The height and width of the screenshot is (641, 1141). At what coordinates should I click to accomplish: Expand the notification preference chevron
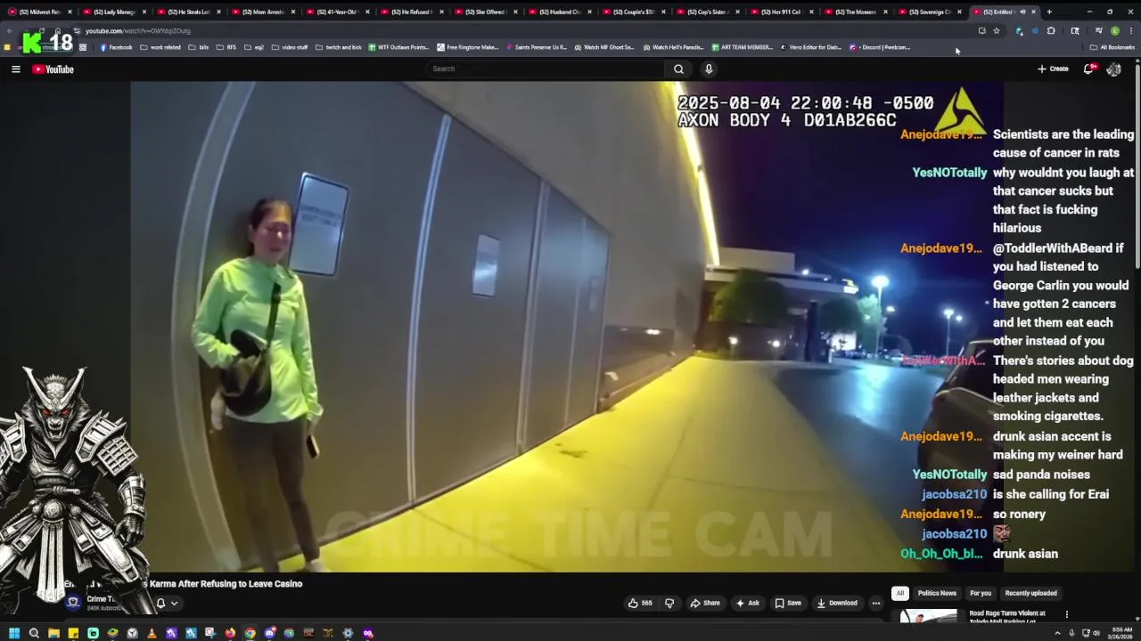tap(174, 603)
